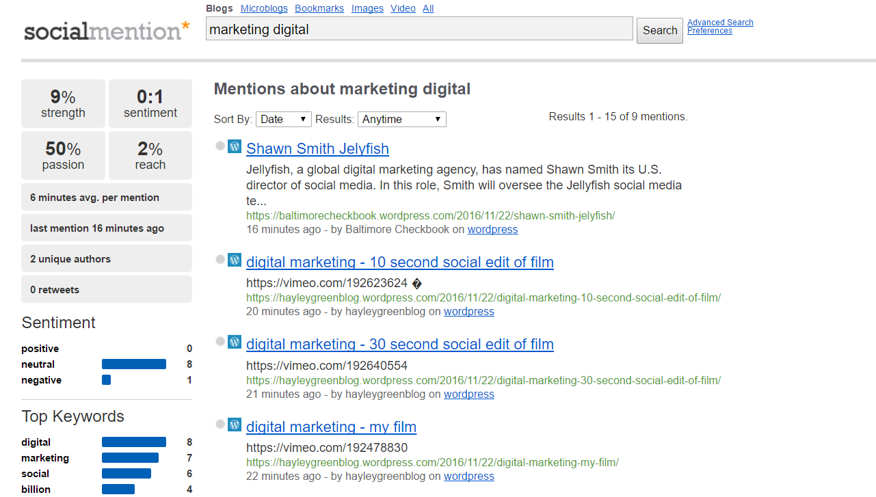Click the 0:1 sentiment stat box
This screenshot has height=497, width=876.
pos(150,103)
